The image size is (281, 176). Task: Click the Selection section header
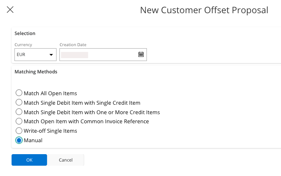tap(25, 33)
